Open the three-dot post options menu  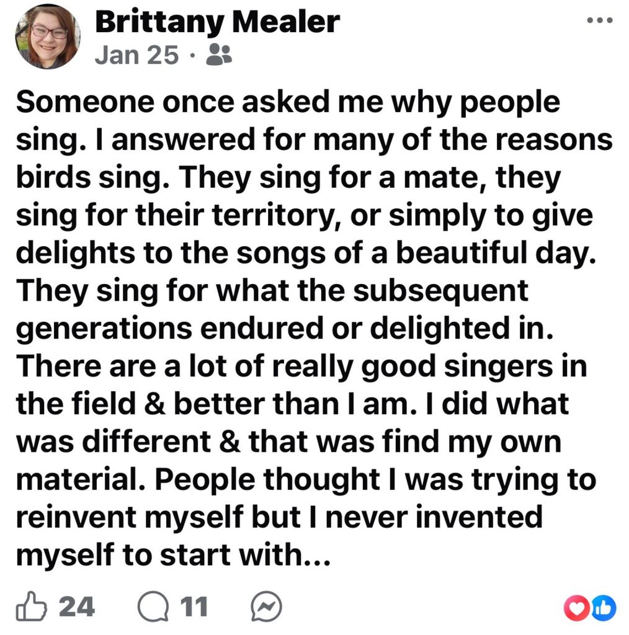[601, 20]
